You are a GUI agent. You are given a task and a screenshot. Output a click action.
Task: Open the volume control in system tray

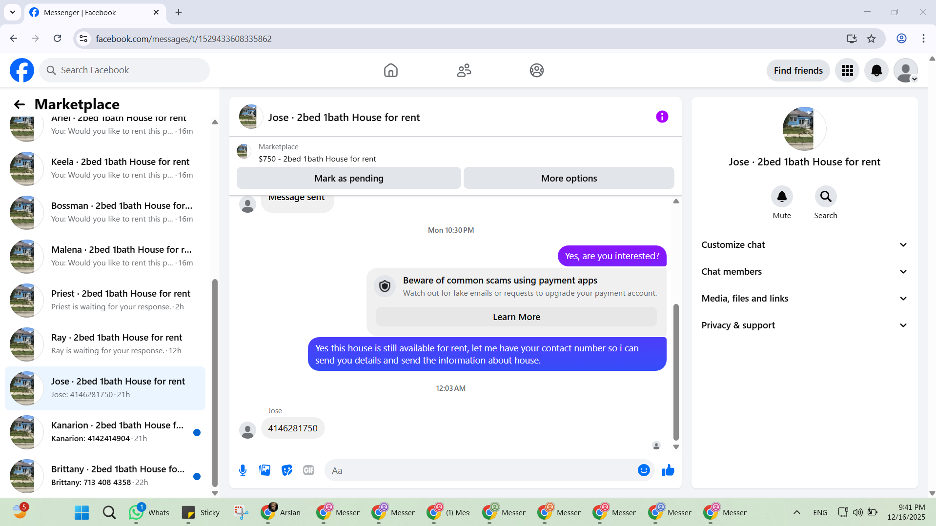(857, 512)
